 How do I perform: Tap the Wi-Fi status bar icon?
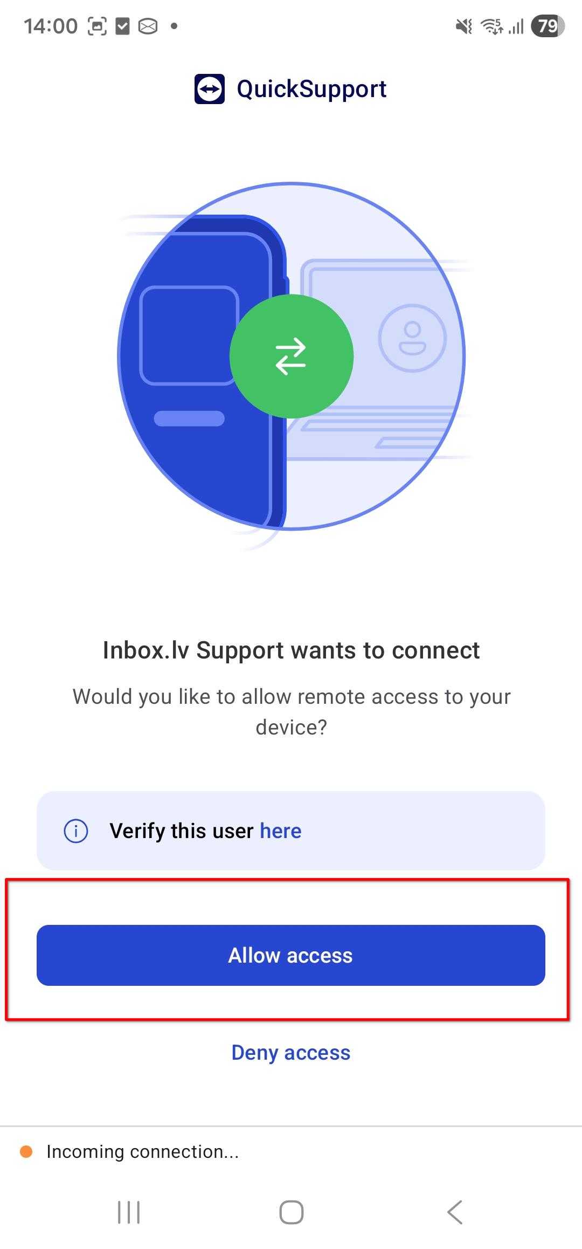[x=491, y=26]
